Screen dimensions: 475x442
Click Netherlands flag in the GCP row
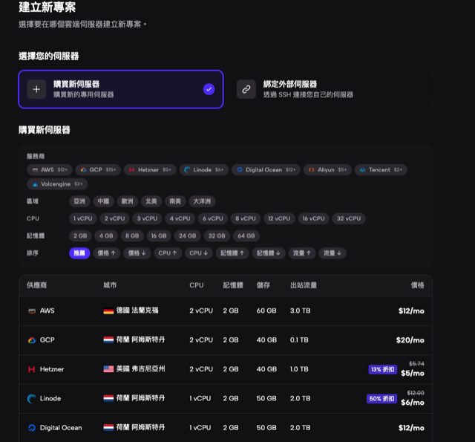(108, 339)
